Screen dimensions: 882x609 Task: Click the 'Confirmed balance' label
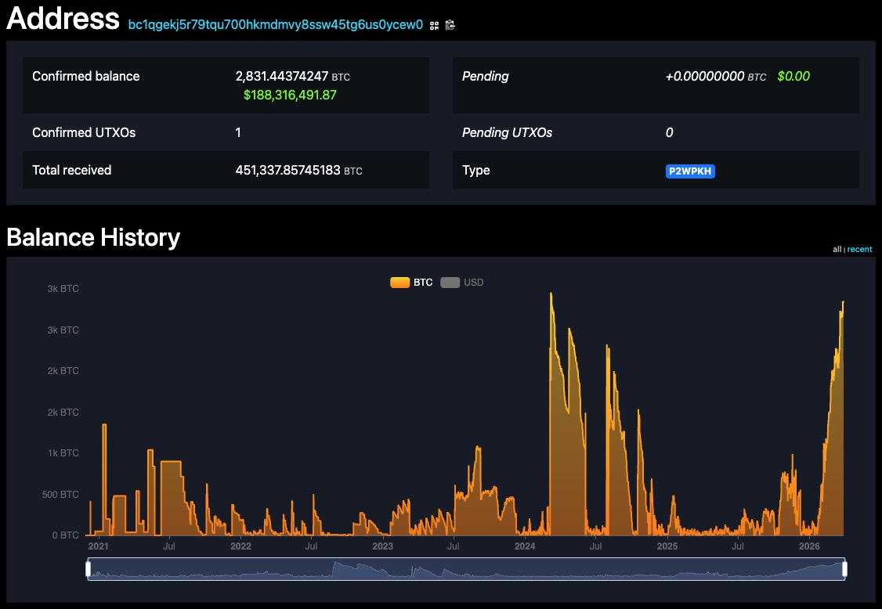[x=85, y=77]
